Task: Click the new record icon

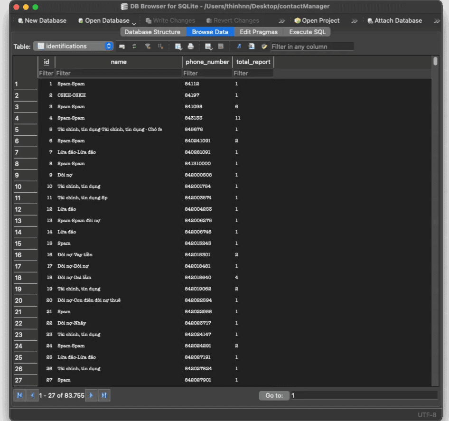Action: click(122, 47)
